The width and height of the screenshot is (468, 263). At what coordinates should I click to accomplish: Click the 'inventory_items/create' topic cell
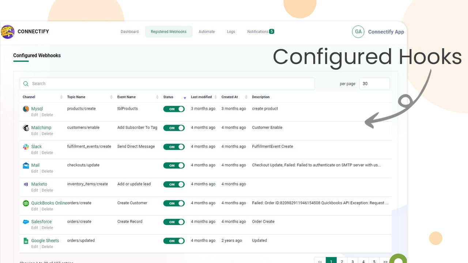[x=87, y=184]
